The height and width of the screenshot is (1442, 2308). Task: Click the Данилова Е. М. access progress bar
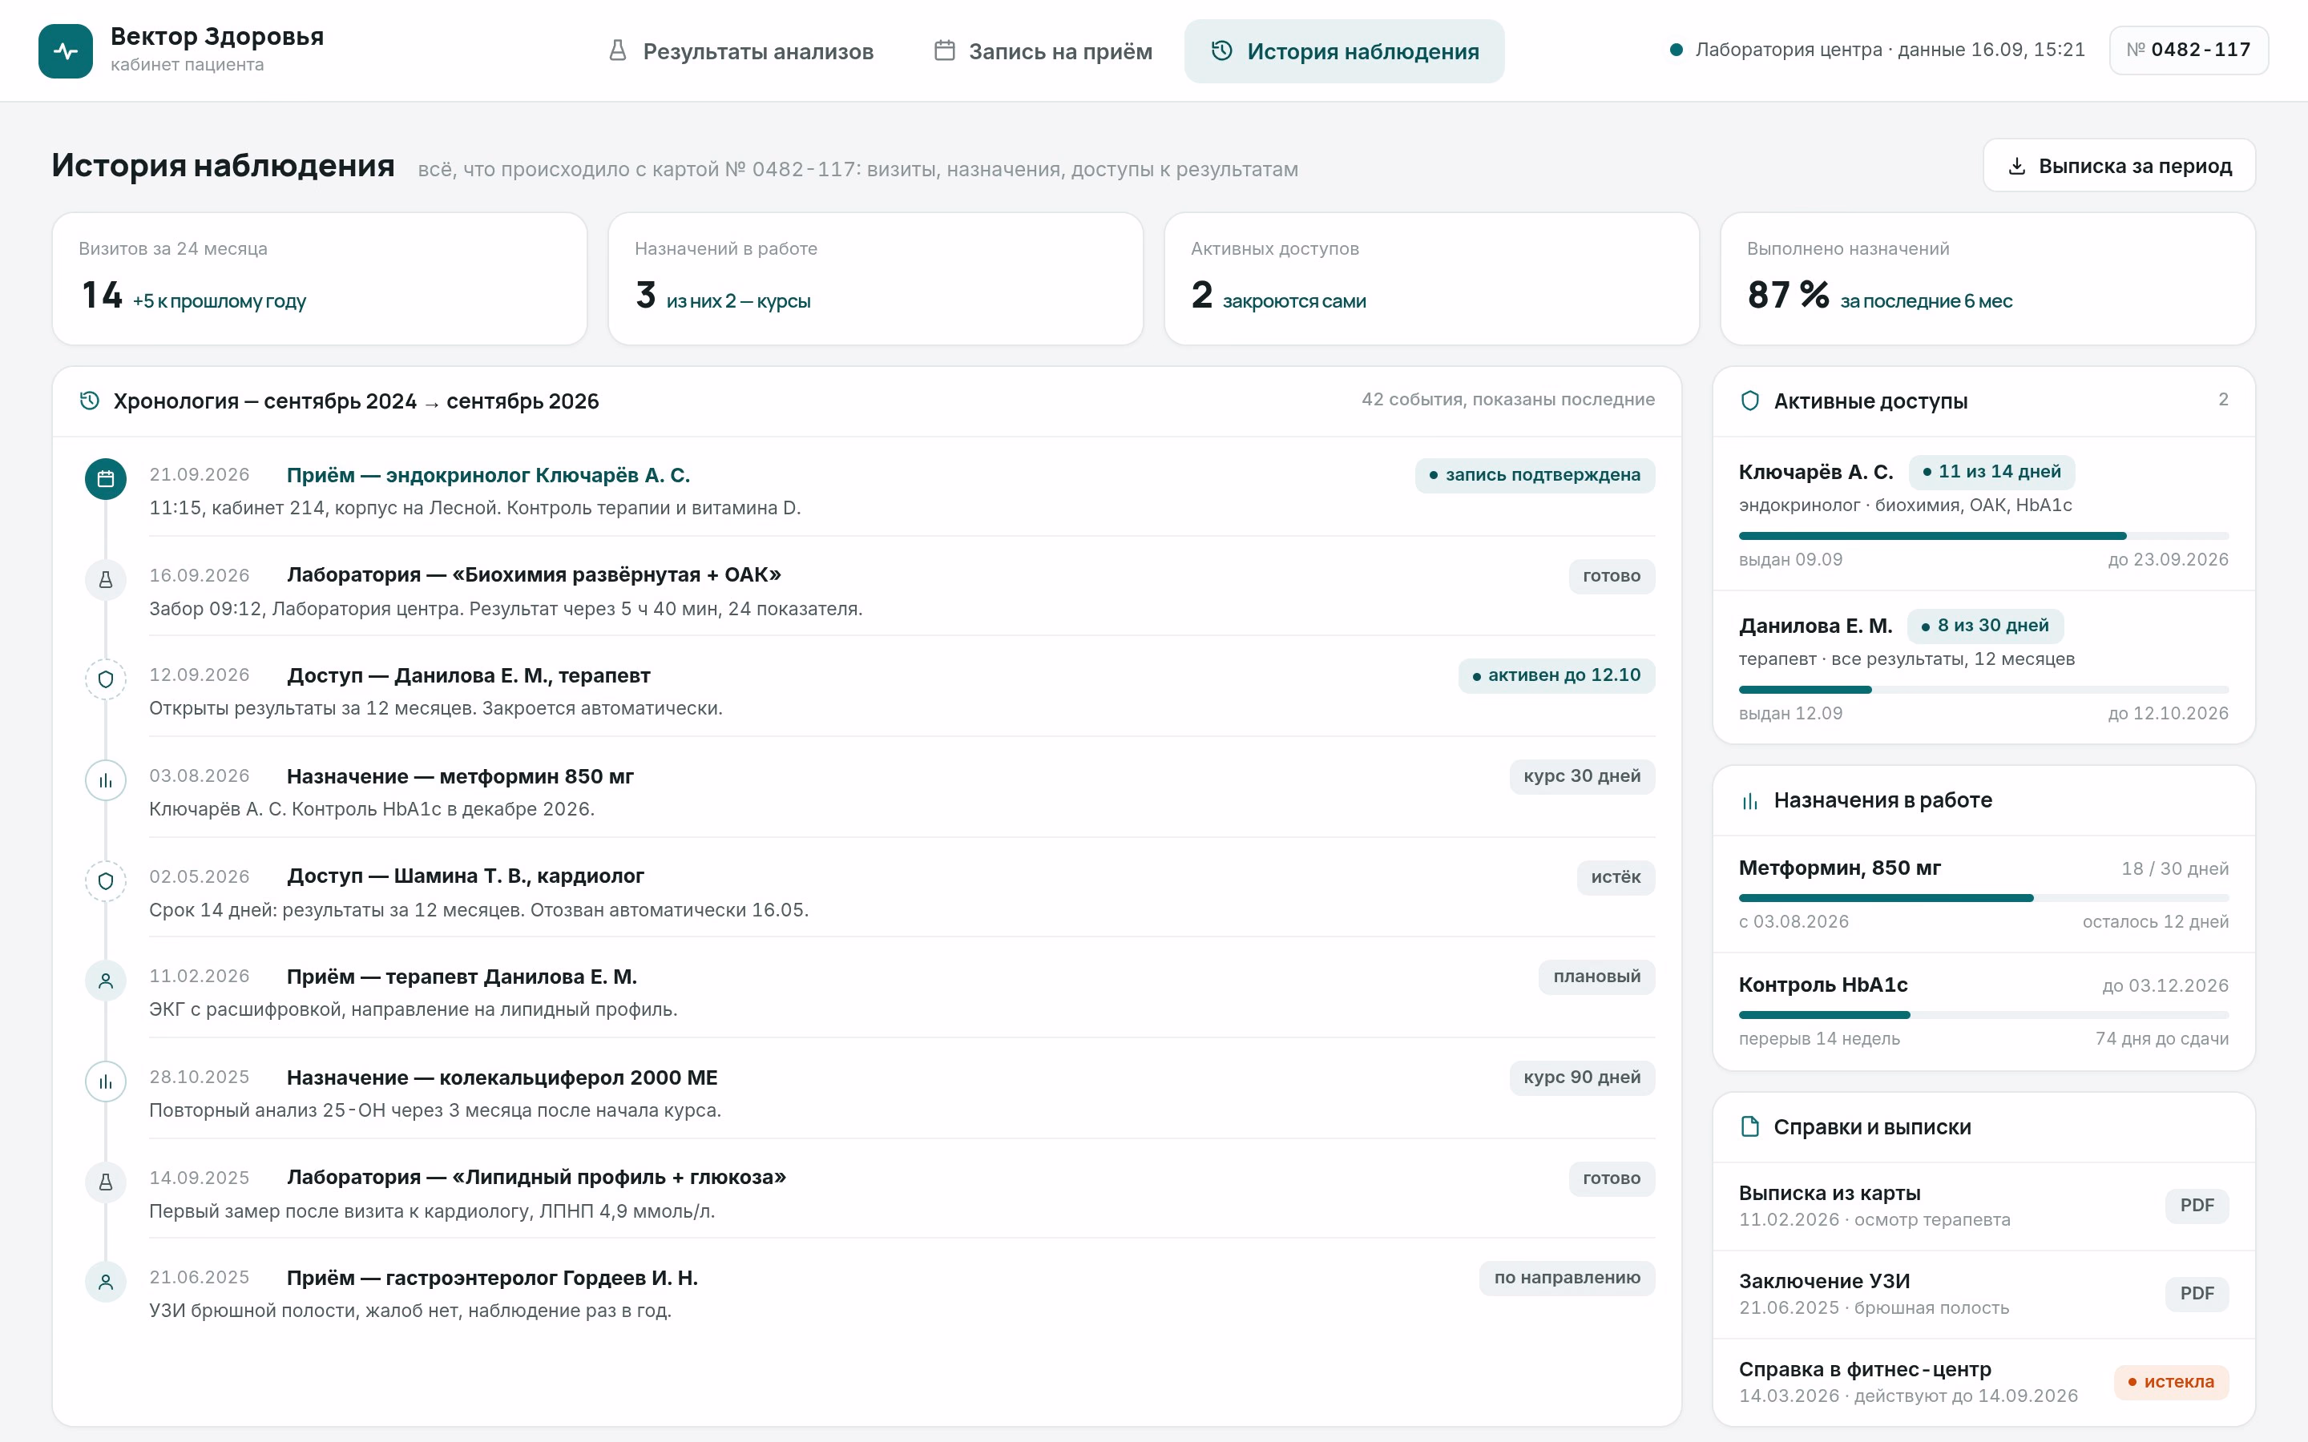[x=1983, y=690]
